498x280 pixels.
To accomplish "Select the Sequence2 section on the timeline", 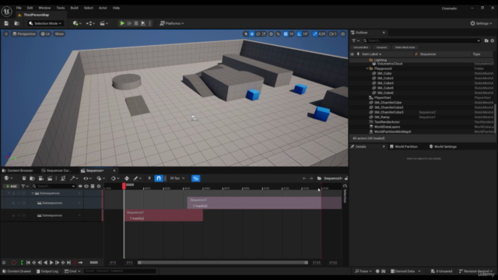I will (x=163, y=215).
